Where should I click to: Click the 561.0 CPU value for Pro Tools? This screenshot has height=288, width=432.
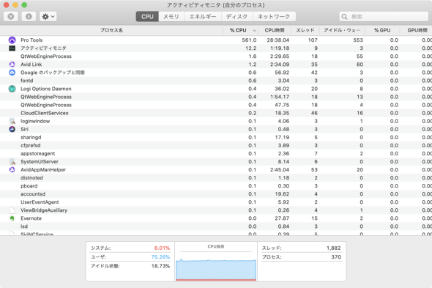[x=249, y=40]
